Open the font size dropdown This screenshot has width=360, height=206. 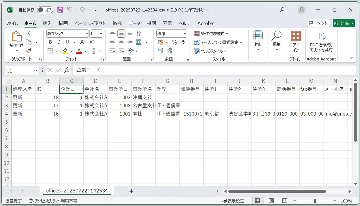tap(101, 34)
